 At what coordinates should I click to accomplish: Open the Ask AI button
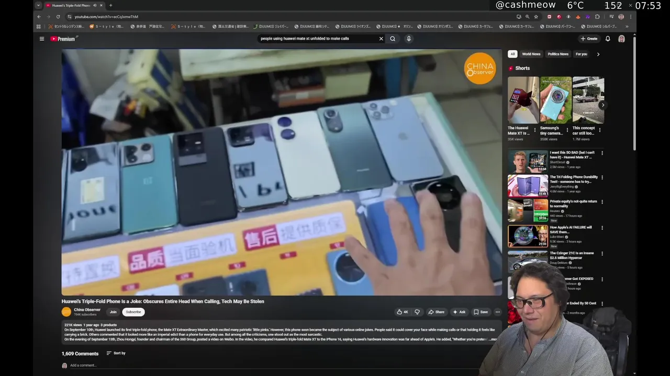pyautogui.click(x=459, y=312)
